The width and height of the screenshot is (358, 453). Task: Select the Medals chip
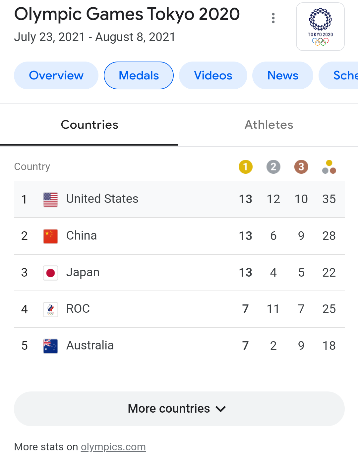coord(139,75)
